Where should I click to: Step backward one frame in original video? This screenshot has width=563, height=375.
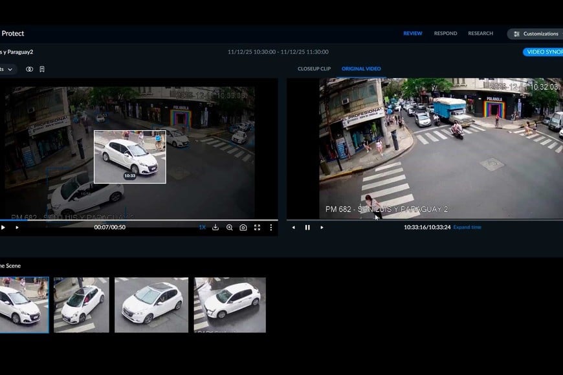pos(294,228)
